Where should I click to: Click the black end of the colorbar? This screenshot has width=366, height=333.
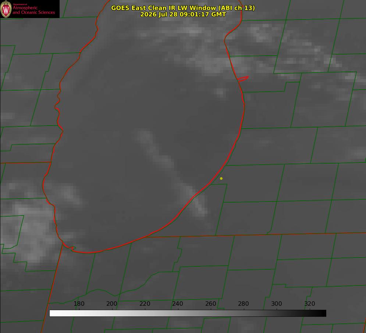(x=323, y=313)
